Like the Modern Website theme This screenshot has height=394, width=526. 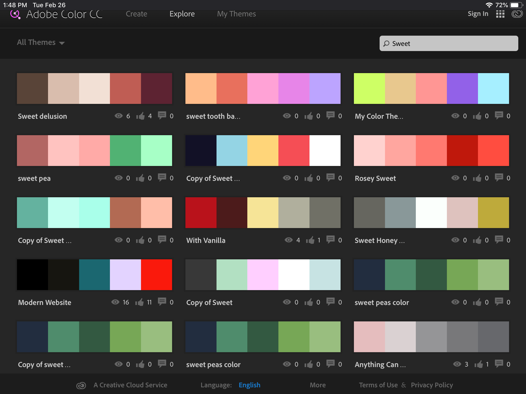point(139,302)
